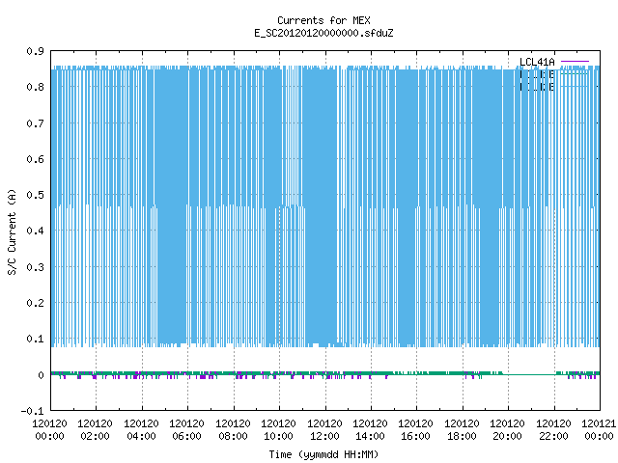Screen dimensions: 618x463
Task: Click the 04:00 time tick label
Action: [141, 436]
